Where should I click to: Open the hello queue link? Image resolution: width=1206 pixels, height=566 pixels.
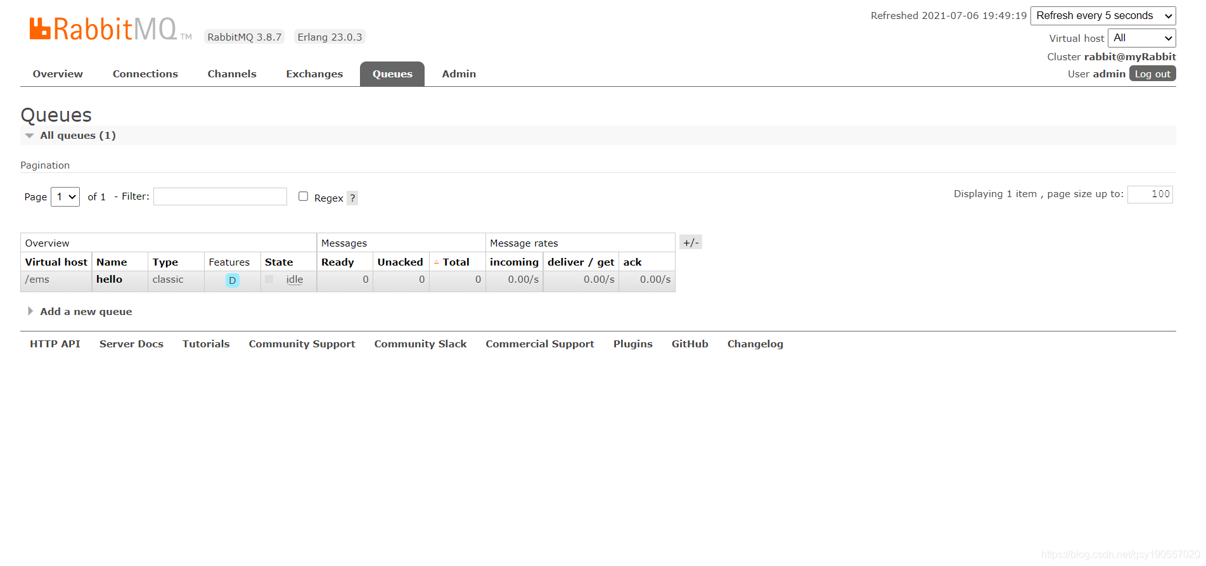pos(109,280)
